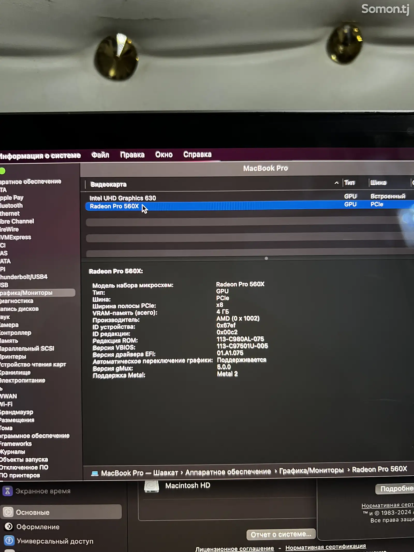Open Экранное время in System Settings sidebar
The width and height of the screenshot is (414, 552).
point(36,491)
